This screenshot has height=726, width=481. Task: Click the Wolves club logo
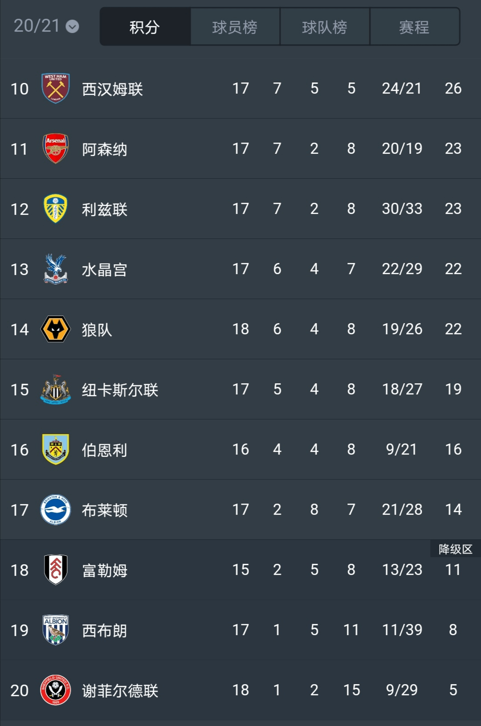click(x=56, y=329)
